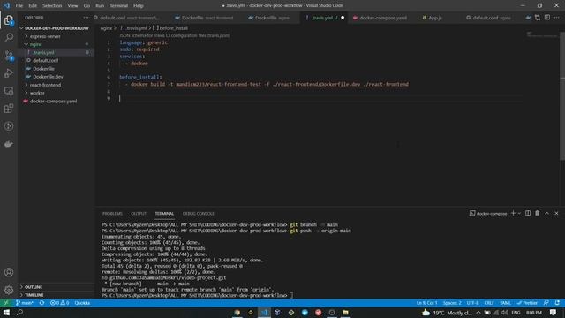Switch to the OUTPUT panel tab

pyautogui.click(x=139, y=214)
